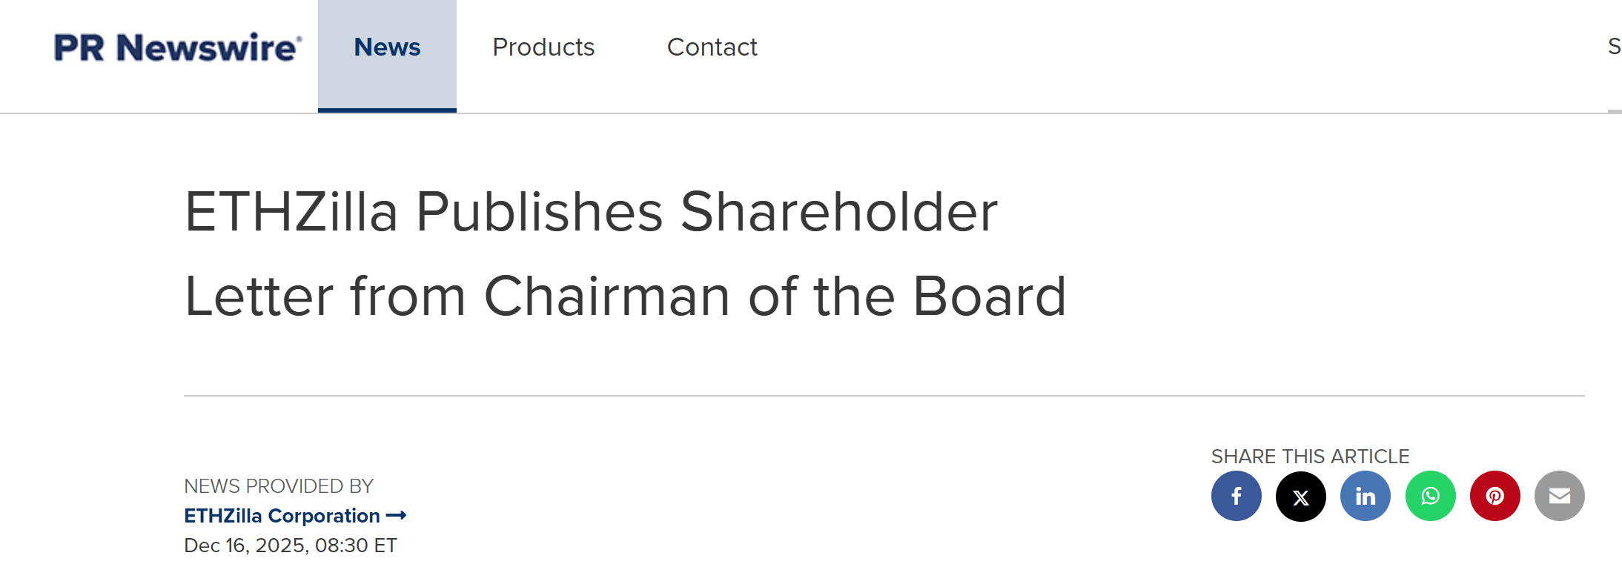Click the "NEWS PROVIDED BY" label
The height and width of the screenshot is (587, 1622).
pyautogui.click(x=279, y=486)
